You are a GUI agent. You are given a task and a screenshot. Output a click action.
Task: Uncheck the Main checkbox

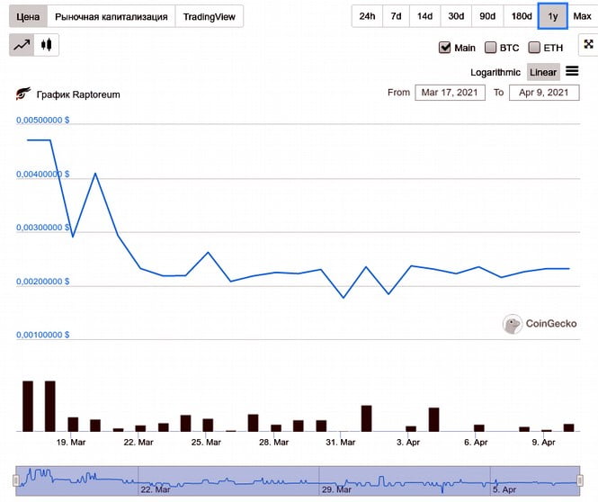click(x=445, y=48)
